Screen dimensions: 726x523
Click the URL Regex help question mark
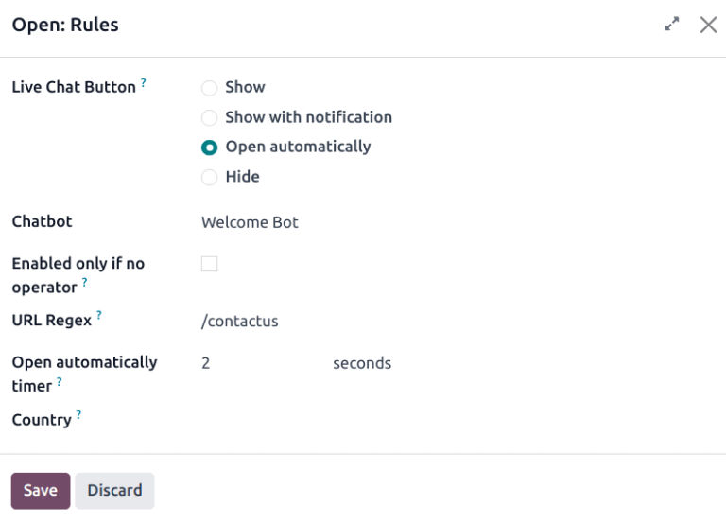[x=99, y=316]
